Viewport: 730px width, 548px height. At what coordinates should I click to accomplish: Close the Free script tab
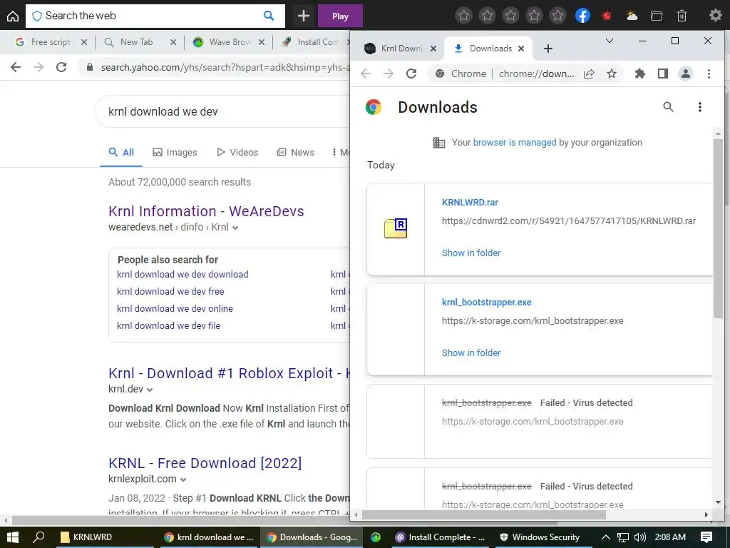(84, 42)
